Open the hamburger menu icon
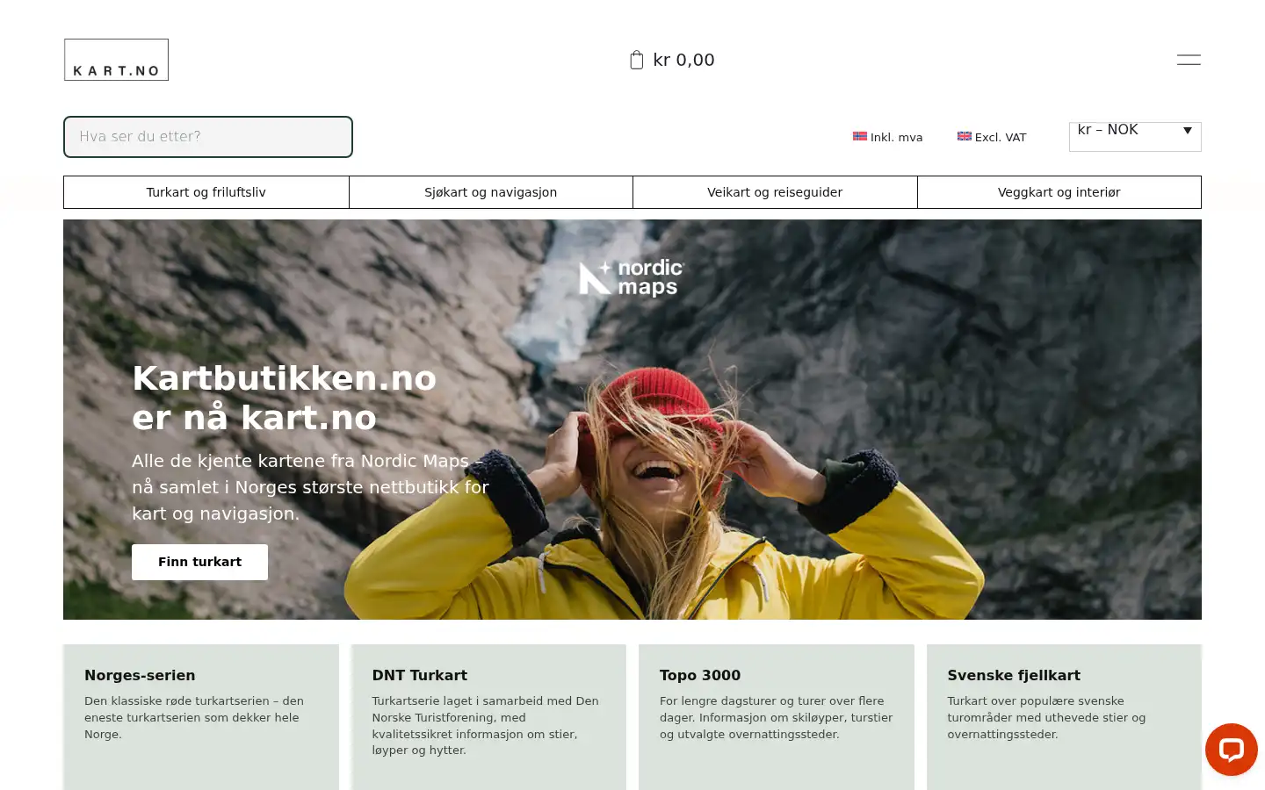 point(1189,60)
